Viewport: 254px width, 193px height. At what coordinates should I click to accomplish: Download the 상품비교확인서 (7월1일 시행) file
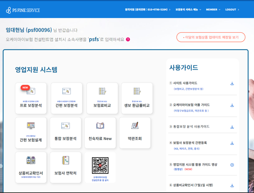click(232, 185)
